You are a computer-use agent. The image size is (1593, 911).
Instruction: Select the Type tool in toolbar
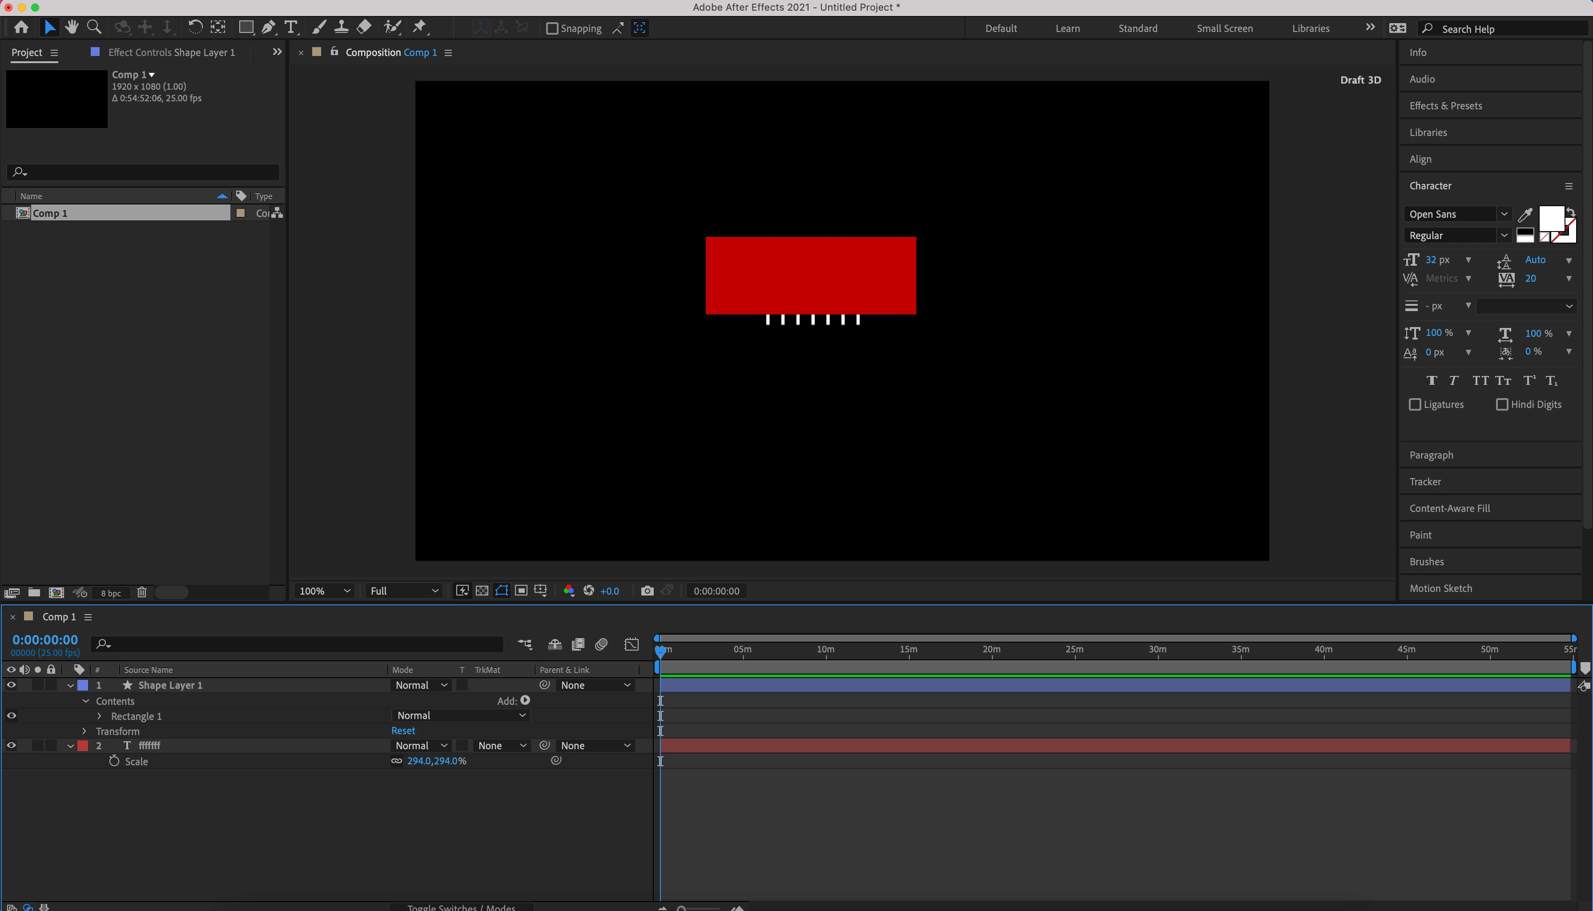click(290, 28)
